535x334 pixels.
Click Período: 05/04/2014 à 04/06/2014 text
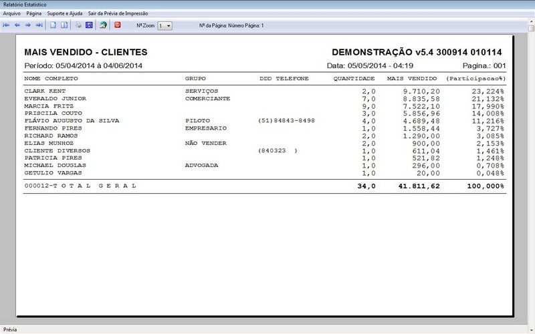(x=83, y=65)
